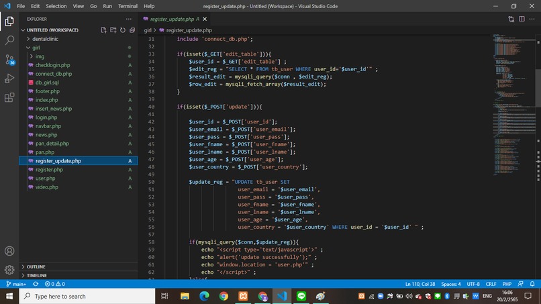
Task: Synchronize changes icon in status bar
Action: 36,284
